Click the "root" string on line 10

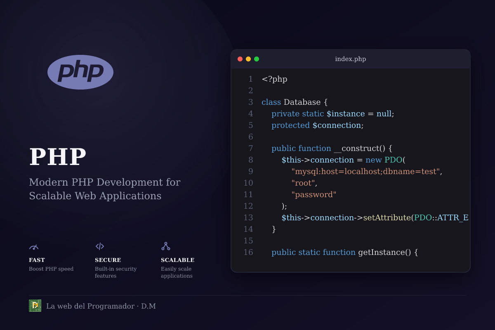(303, 183)
